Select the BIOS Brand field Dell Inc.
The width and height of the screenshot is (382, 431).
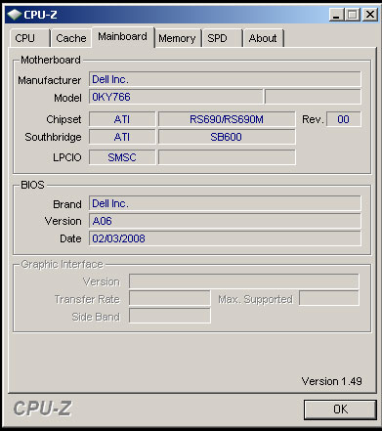click(225, 203)
